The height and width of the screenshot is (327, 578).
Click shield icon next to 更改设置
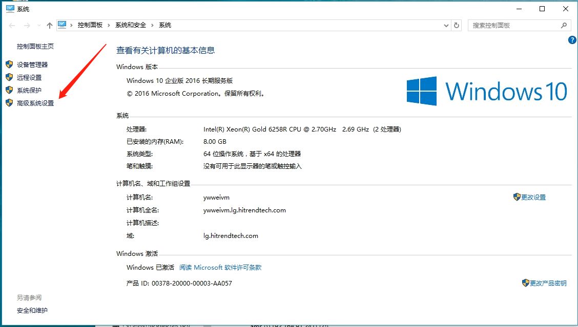pyautogui.click(x=517, y=197)
